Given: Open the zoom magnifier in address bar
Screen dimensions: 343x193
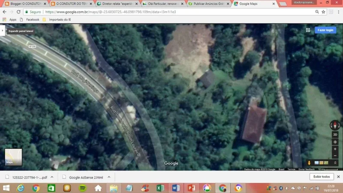Looking at the screenshot, I should 317,12.
